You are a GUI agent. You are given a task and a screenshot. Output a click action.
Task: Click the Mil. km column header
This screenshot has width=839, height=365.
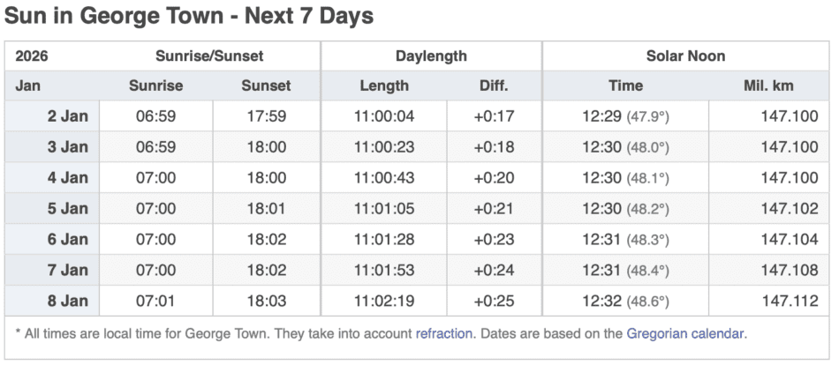769,86
